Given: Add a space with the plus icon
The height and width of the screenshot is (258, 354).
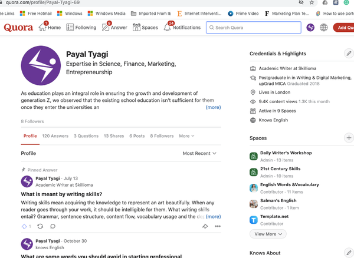Looking at the screenshot, I should 349,138.
